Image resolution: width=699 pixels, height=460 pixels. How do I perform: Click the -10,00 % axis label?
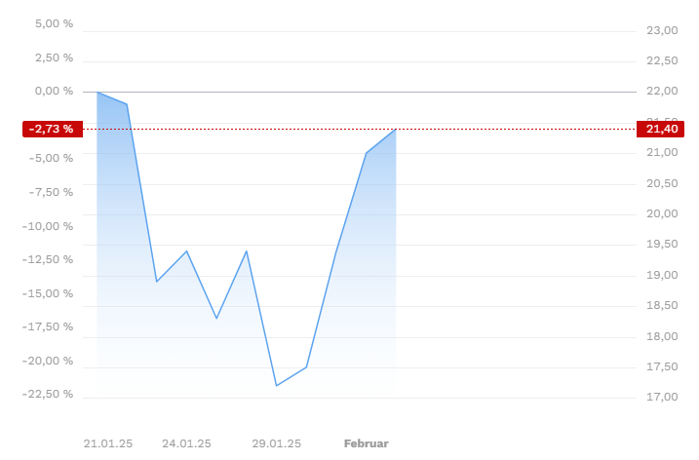tap(48, 226)
